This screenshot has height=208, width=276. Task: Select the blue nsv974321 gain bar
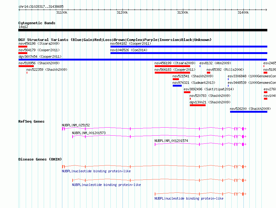coord(177,86)
